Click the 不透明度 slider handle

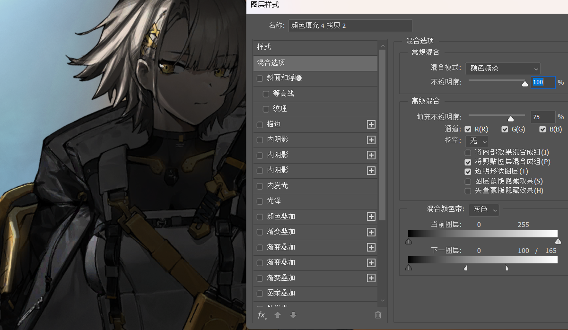pyautogui.click(x=524, y=84)
